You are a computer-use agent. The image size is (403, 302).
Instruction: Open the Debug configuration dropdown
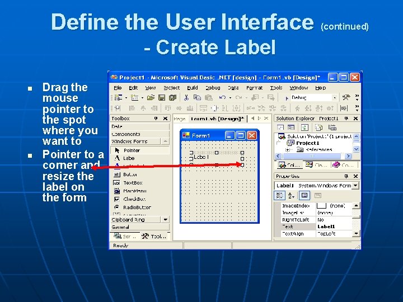334,97
